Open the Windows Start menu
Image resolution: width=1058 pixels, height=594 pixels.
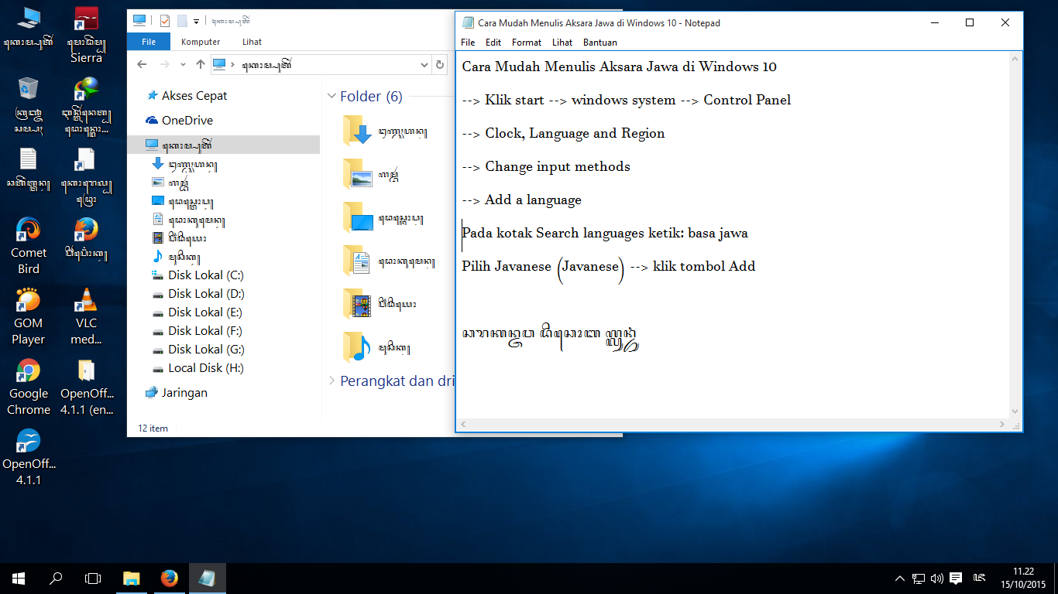[19, 578]
